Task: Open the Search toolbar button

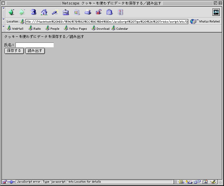Action: [x=55, y=12]
